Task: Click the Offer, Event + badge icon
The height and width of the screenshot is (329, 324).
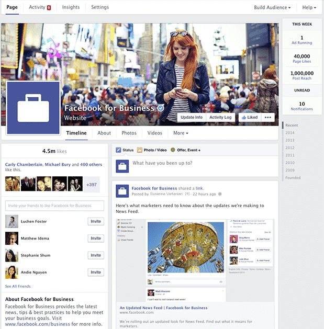Action: (173, 150)
